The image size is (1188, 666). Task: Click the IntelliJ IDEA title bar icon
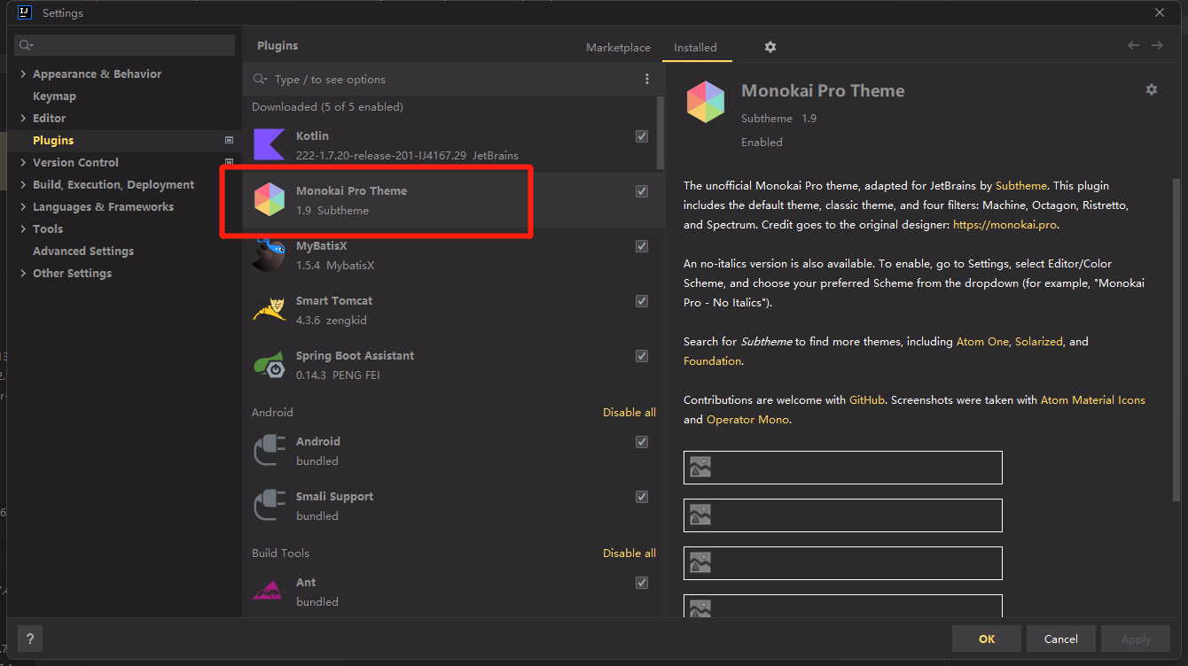click(x=25, y=12)
